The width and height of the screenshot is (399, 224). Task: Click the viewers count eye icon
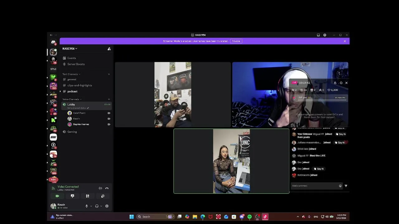point(301,90)
